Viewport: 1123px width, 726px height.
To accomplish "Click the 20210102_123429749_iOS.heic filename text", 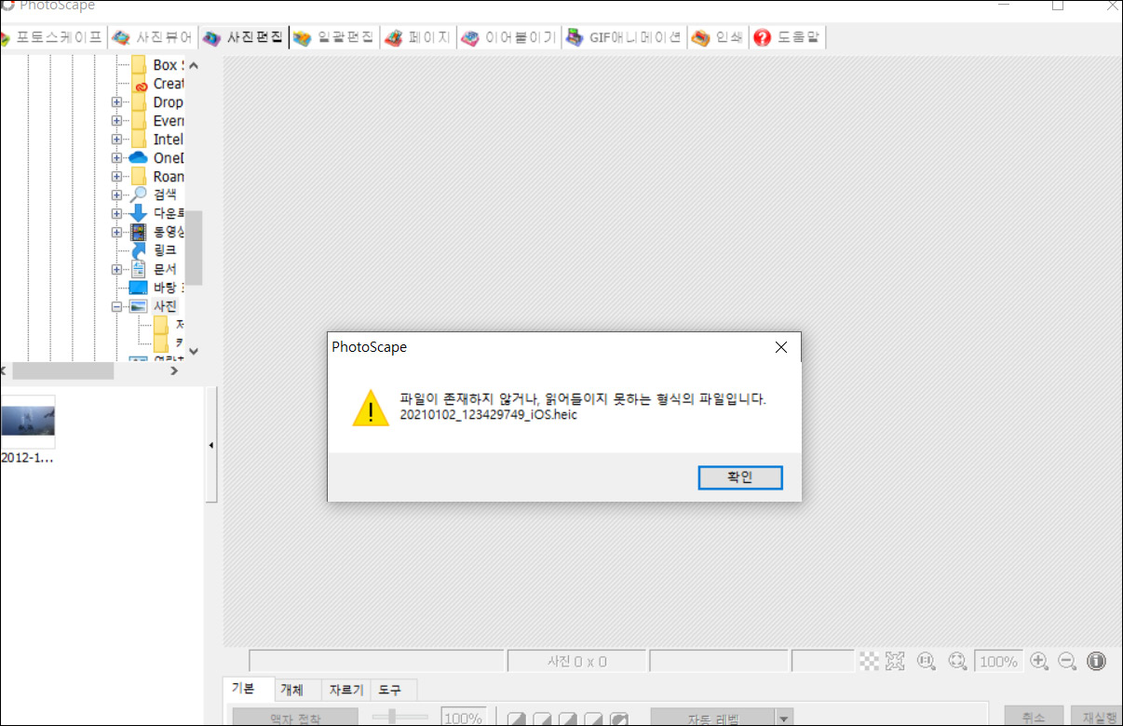I will click(489, 415).
